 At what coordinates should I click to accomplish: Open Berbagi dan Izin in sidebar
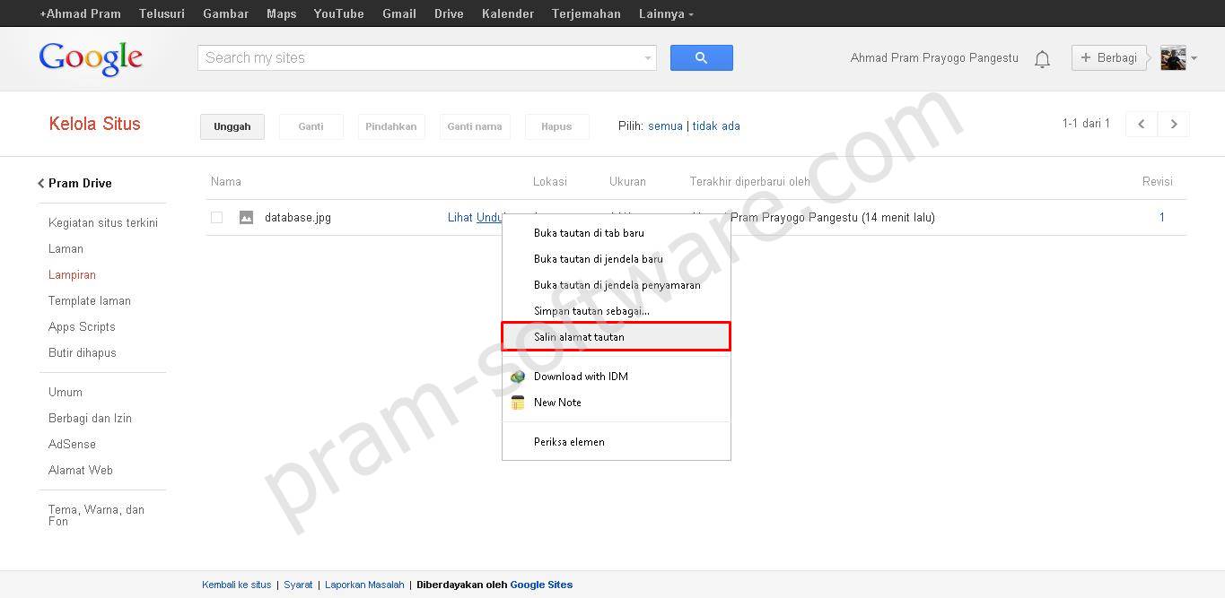pyautogui.click(x=90, y=418)
